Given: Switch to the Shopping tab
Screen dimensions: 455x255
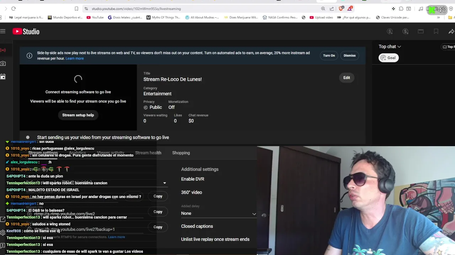Looking at the screenshot, I should pos(181,153).
